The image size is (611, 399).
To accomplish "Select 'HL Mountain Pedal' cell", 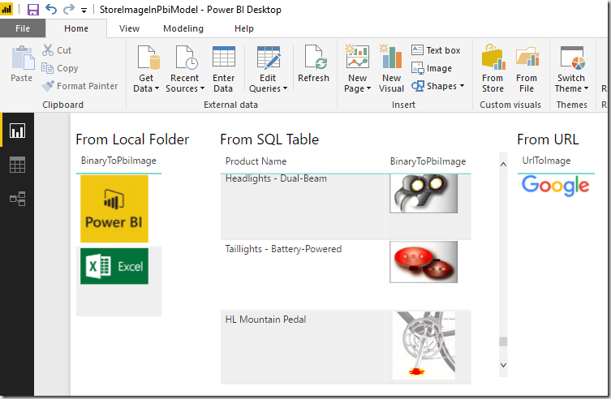I will coord(303,347).
